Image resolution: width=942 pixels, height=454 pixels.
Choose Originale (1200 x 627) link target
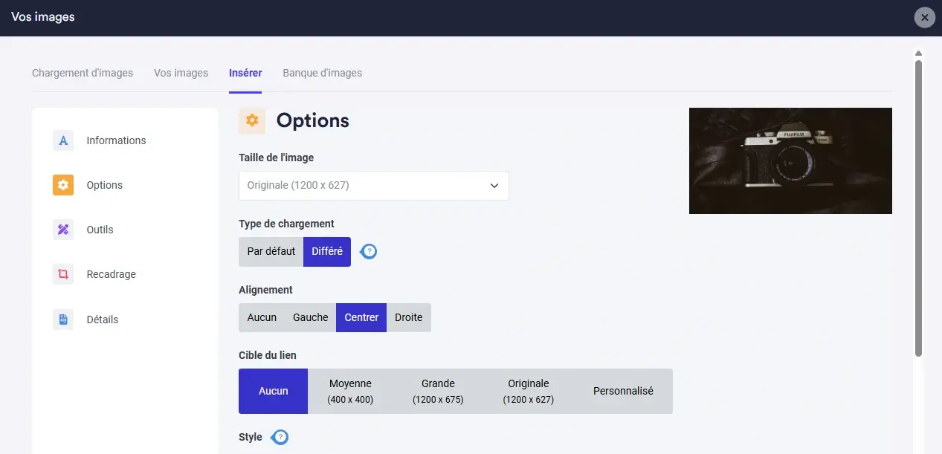coord(529,391)
